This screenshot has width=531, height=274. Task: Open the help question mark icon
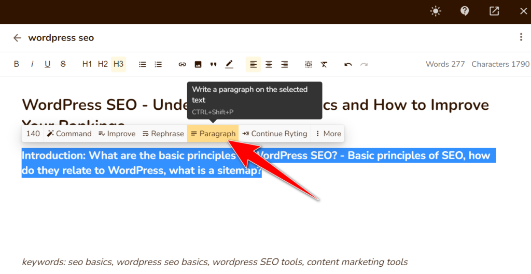point(465,11)
